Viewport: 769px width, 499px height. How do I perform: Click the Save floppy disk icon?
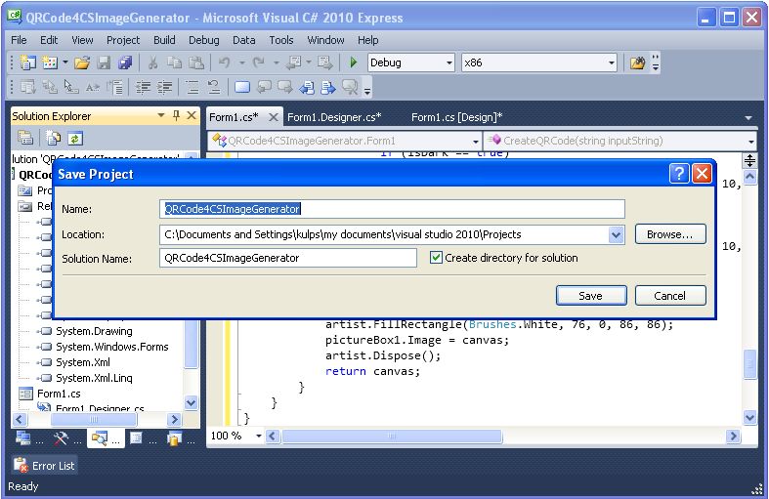point(104,62)
